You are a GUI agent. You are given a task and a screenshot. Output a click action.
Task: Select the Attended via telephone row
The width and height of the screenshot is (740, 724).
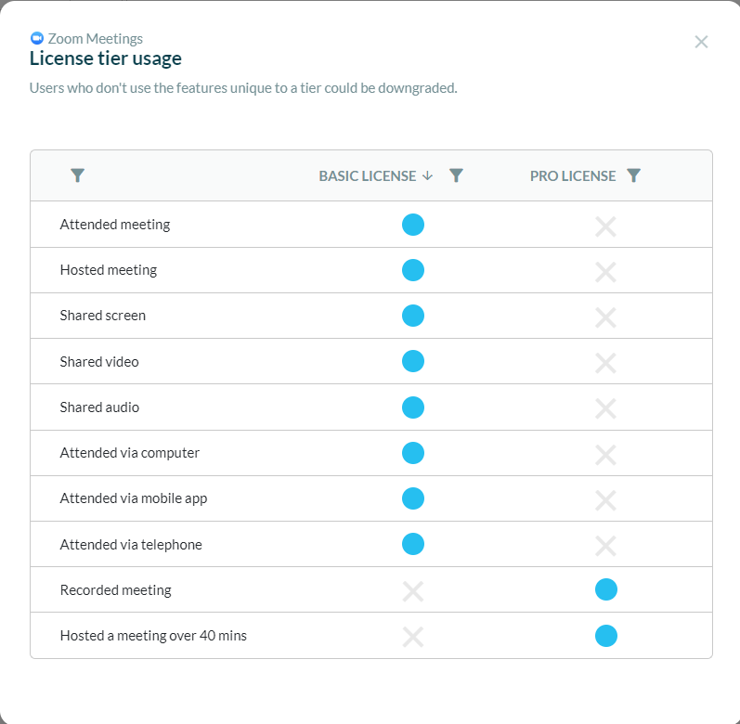(x=131, y=544)
